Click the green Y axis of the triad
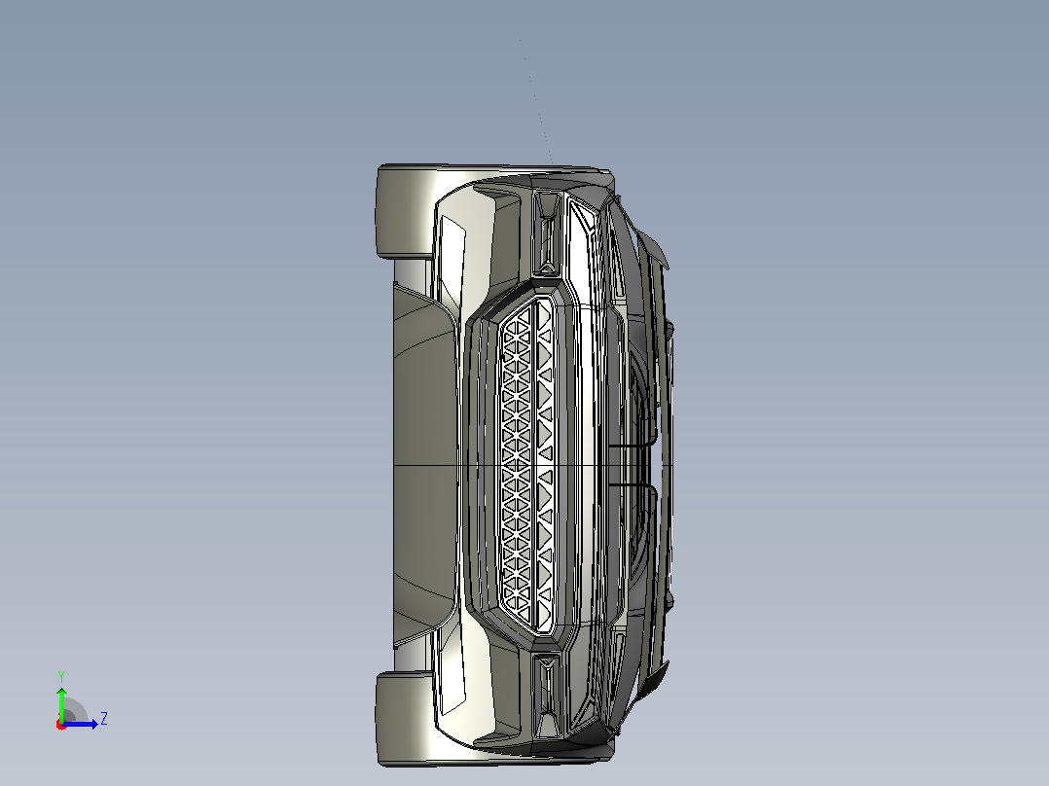This screenshot has height=786, width=1049. click(61, 703)
